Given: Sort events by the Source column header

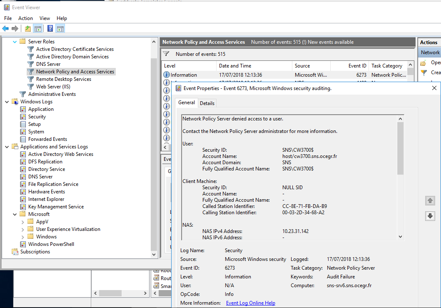Looking at the screenshot, I should (x=311, y=66).
